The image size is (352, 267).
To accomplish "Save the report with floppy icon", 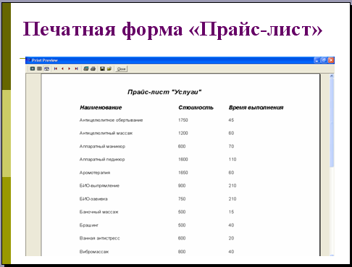I will click(x=102, y=69).
